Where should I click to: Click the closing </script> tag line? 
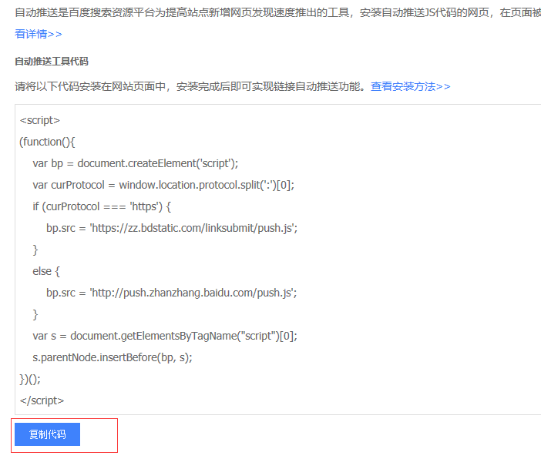coord(42,400)
